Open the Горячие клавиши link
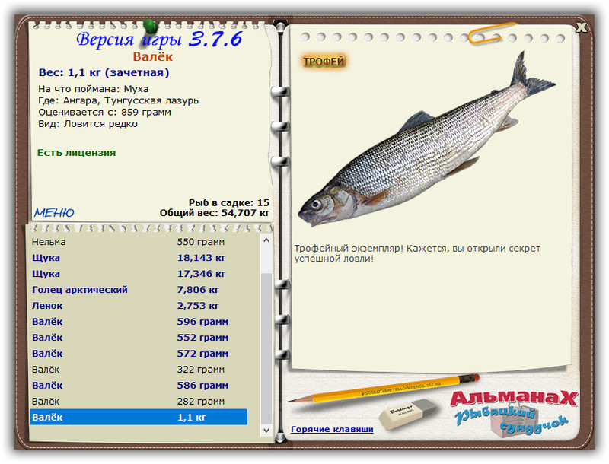 tap(332, 429)
